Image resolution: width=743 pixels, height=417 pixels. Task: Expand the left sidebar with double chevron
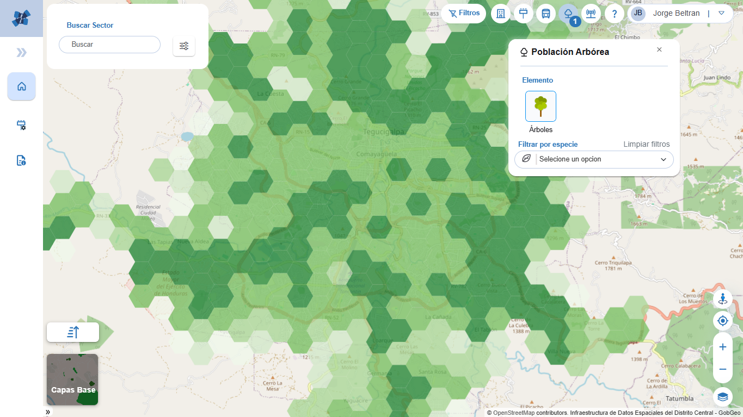(21, 52)
